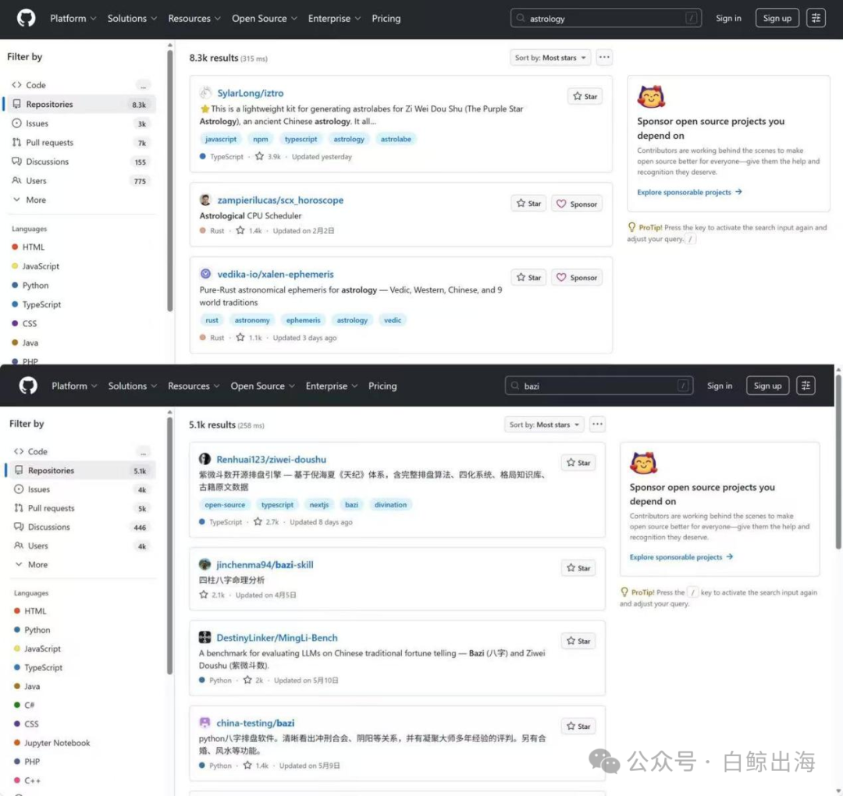Select the Discussions filter with 446 results
Screen dimensions: 843x796
click(82, 527)
